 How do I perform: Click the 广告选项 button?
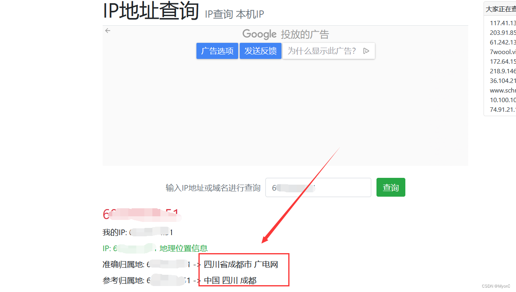[x=217, y=51]
